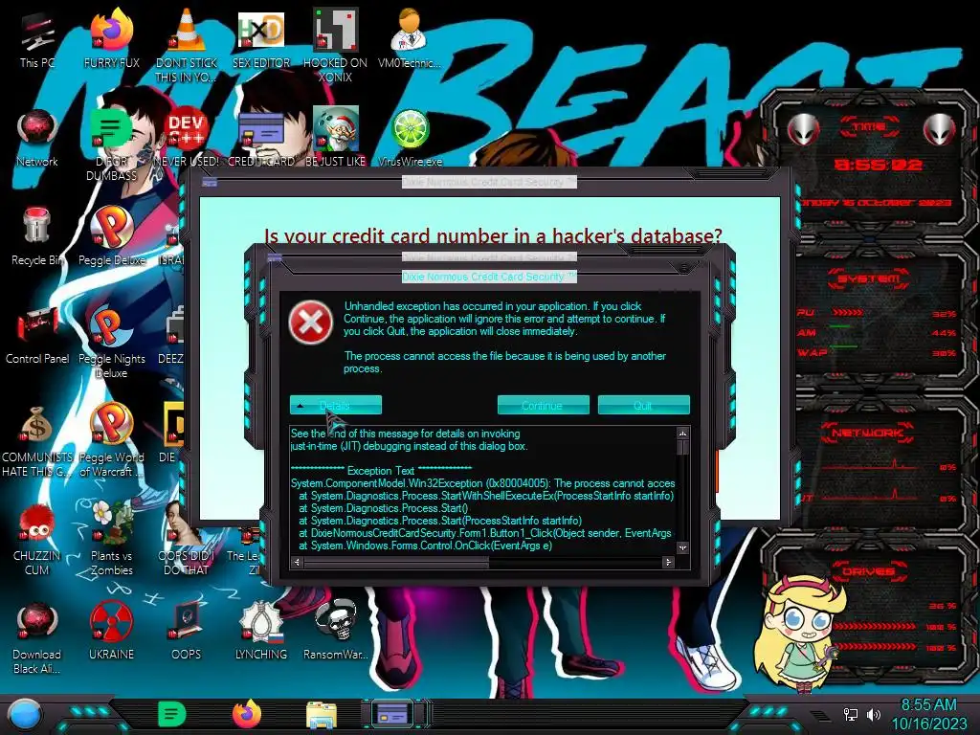
Task: Open the This PC desktop icon
Action: point(37,40)
